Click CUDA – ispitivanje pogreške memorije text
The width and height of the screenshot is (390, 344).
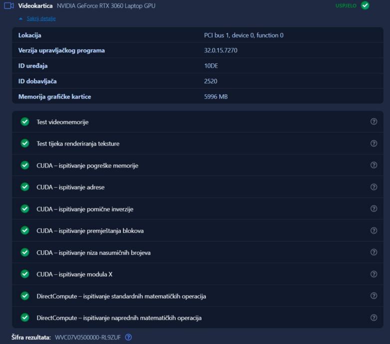(87, 166)
